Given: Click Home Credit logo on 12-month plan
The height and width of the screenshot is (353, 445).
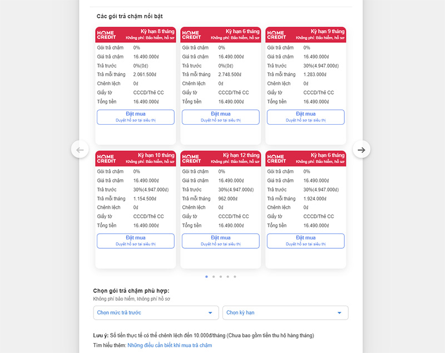Looking at the screenshot, I should pyautogui.click(x=191, y=159).
